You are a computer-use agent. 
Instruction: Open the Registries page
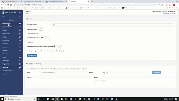coord(6,64)
